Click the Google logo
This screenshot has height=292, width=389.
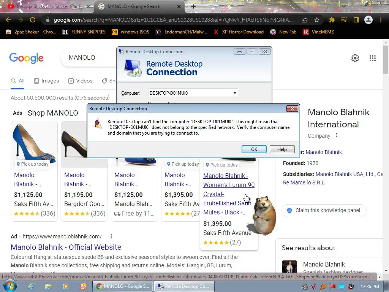[x=26, y=58]
